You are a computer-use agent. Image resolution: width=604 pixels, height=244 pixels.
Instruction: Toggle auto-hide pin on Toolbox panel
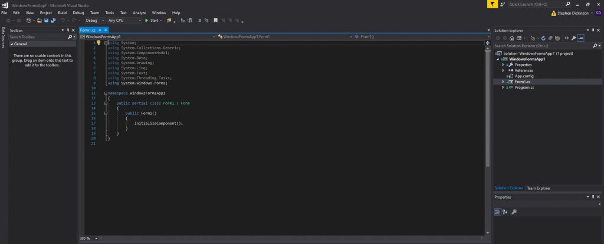click(68, 30)
